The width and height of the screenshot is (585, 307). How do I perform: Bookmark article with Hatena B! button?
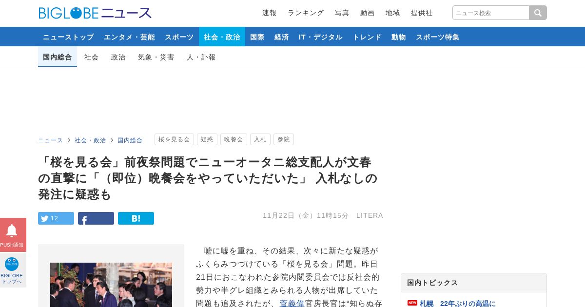point(136,218)
